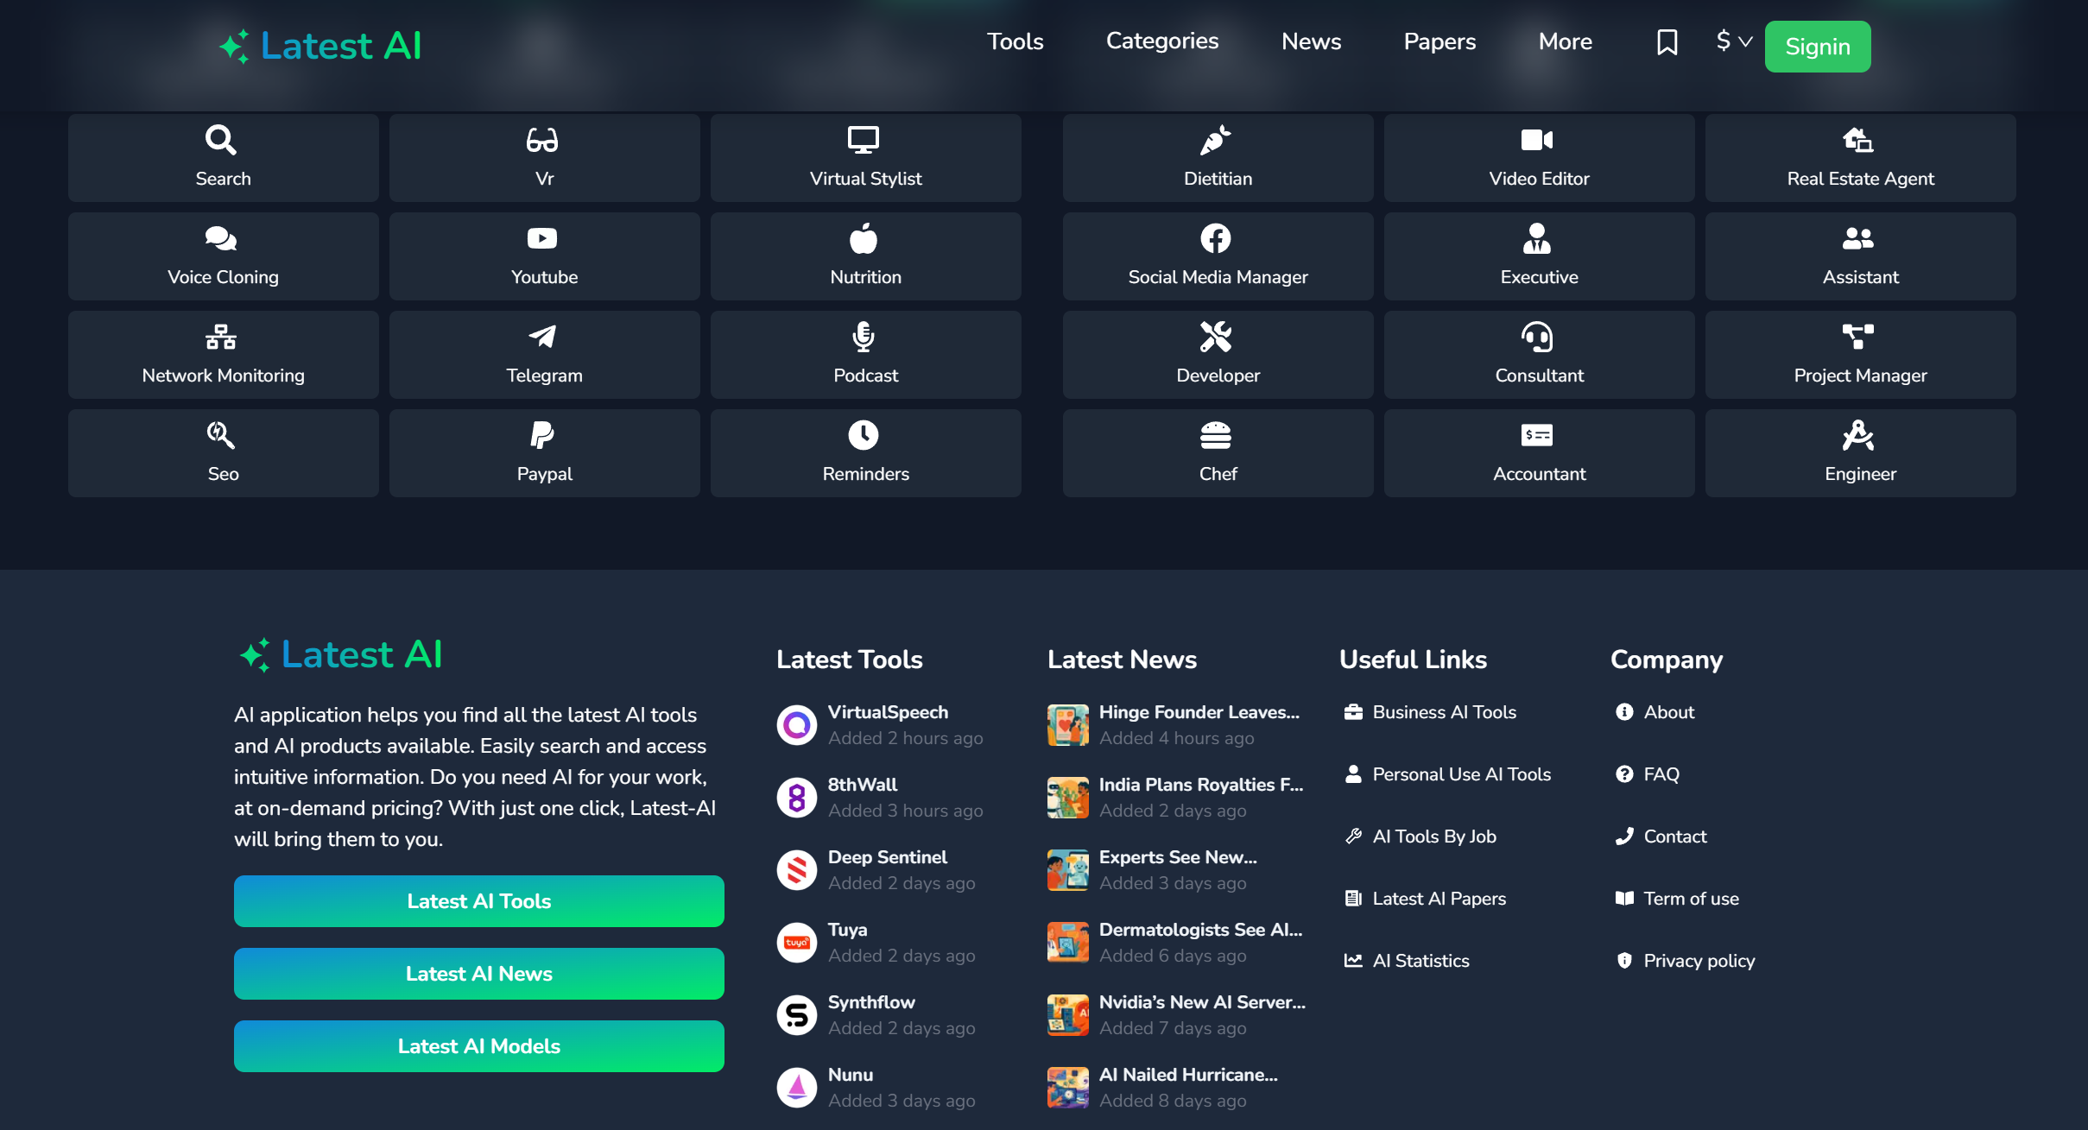Open the Chef burger tile
The width and height of the screenshot is (2088, 1130).
(1218, 453)
